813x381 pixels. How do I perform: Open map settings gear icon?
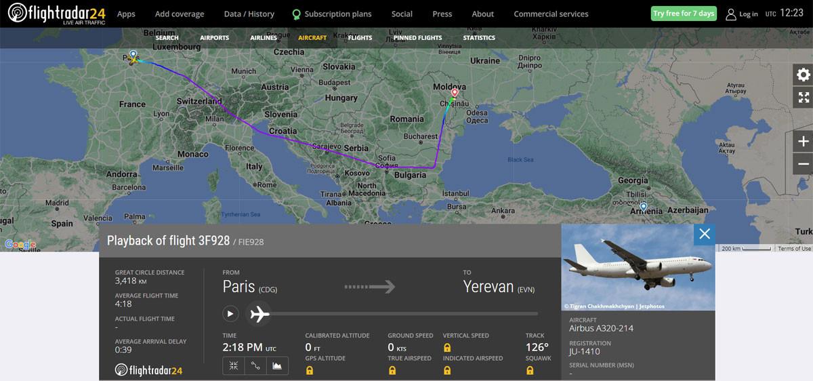coord(804,75)
